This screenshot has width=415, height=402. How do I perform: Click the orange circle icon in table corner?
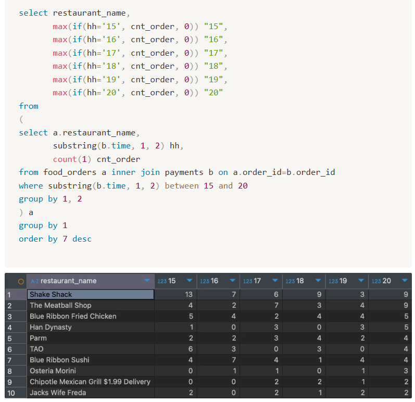point(21,282)
